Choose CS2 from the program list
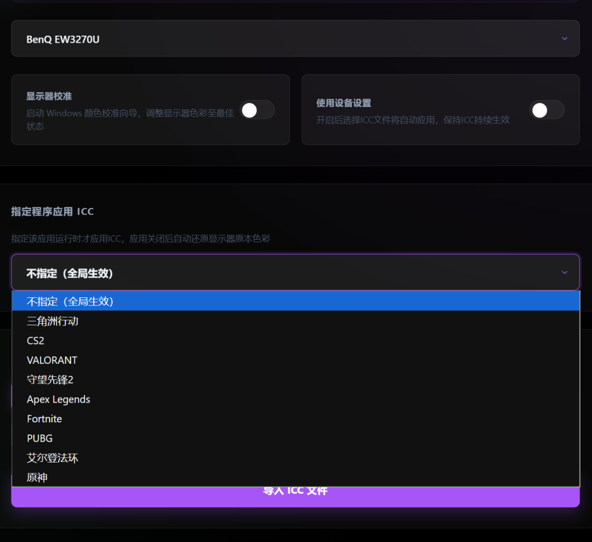This screenshot has height=542, width=592. (x=295, y=341)
